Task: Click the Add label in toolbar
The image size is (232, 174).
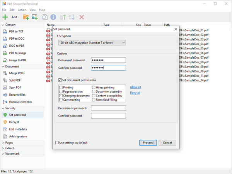Action: [14, 17]
